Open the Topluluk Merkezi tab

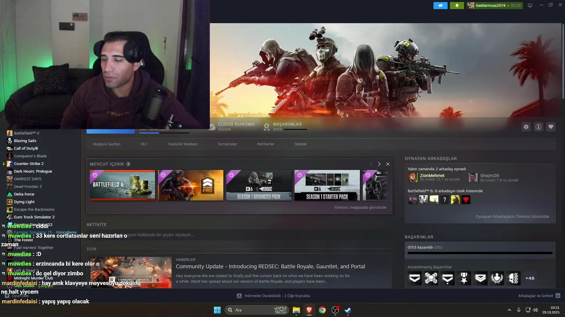(182, 144)
